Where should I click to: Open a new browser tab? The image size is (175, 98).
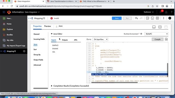(x=114, y=1)
